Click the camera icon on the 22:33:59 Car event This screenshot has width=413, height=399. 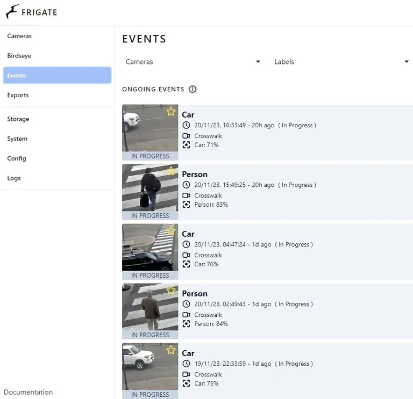(187, 374)
